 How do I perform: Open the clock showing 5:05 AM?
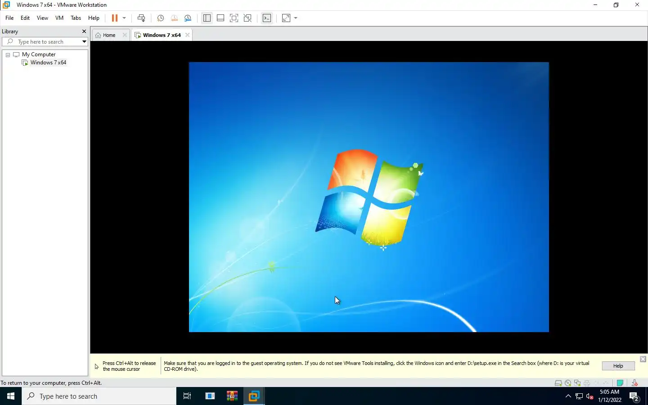[x=610, y=396]
